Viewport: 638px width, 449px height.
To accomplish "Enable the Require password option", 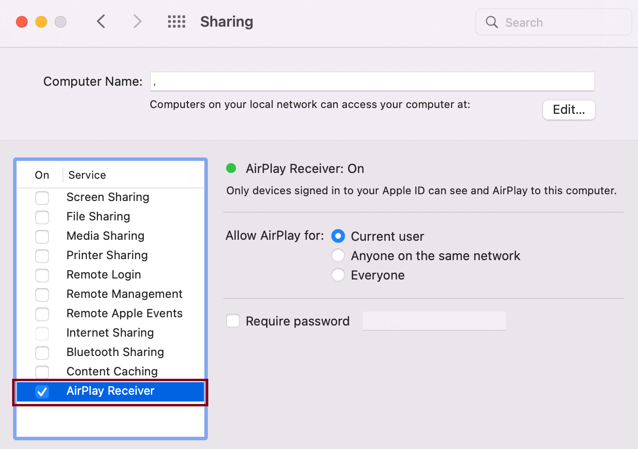I will click(233, 321).
